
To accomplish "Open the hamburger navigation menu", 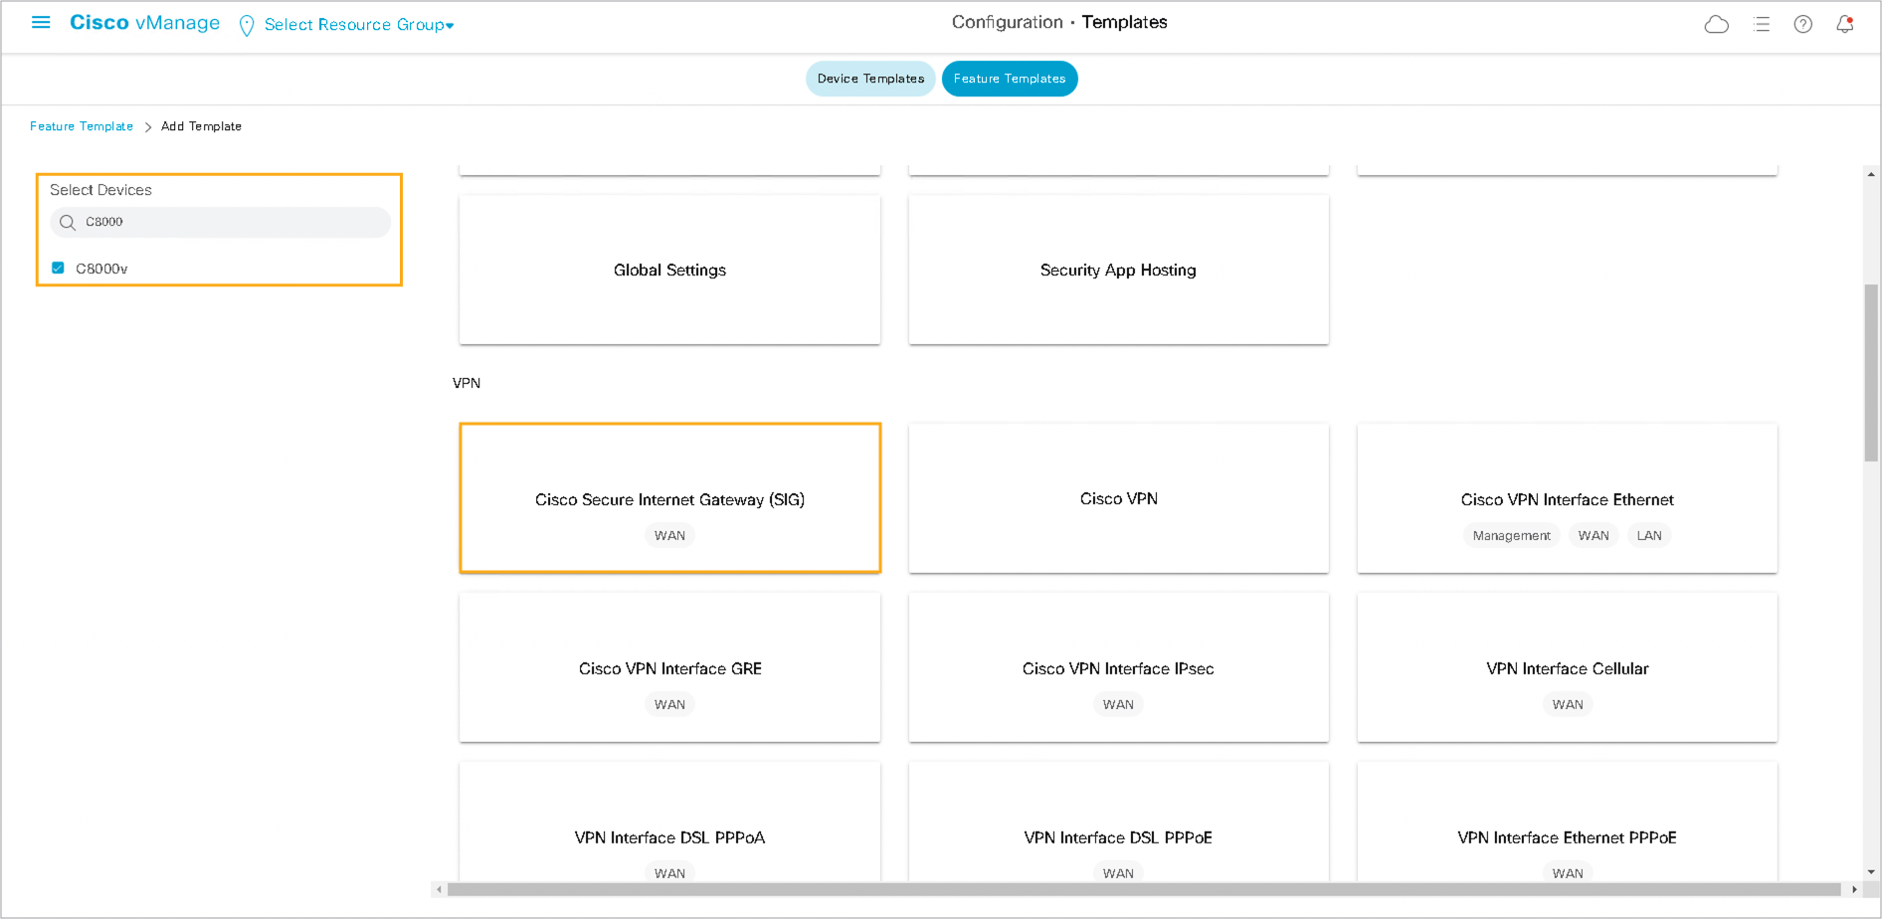I will click(41, 22).
